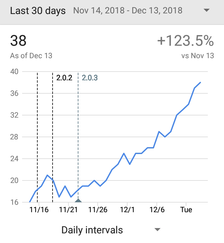Click the As of Dec 13 caption
This screenshot has width=224, height=243.
(31, 56)
